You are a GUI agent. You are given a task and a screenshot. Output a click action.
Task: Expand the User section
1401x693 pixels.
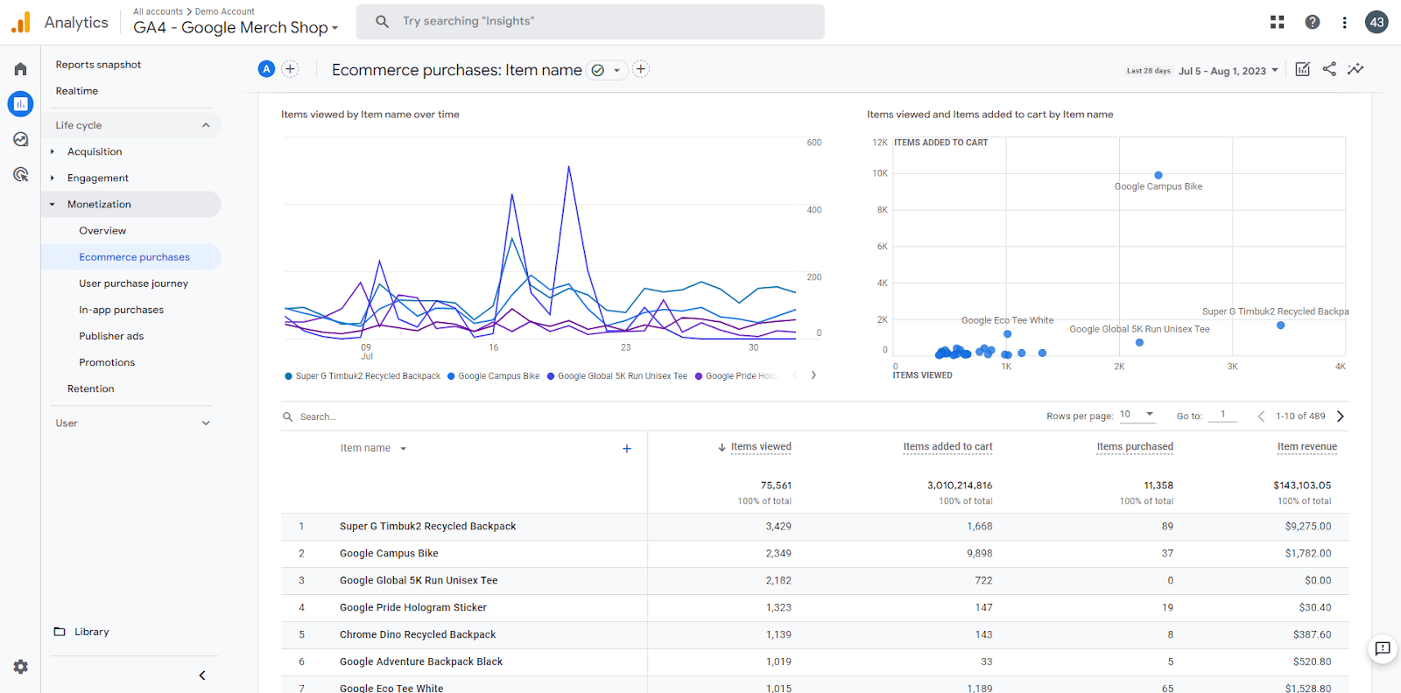[206, 423]
